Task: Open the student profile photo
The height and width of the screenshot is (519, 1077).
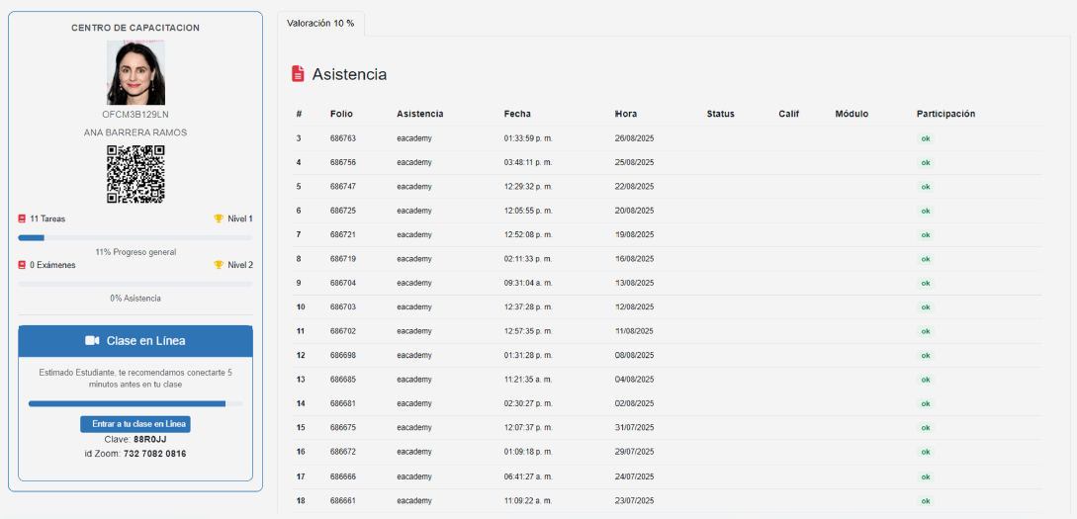Action: coord(135,73)
